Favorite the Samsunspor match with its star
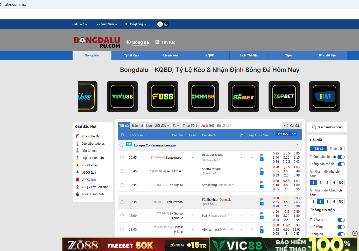Screen dimensions: 359x251 click(122, 157)
